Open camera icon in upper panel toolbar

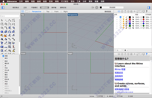tap(131, 12)
